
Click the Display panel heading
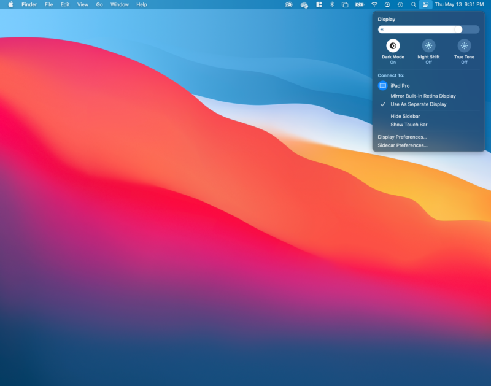tap(386, 20)
